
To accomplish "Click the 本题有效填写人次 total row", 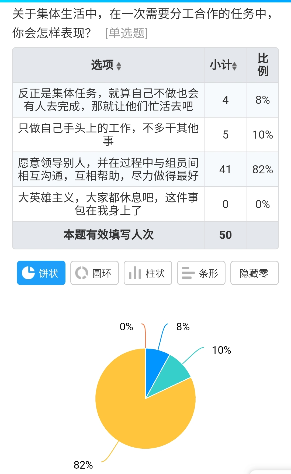I will click(108, 235).
